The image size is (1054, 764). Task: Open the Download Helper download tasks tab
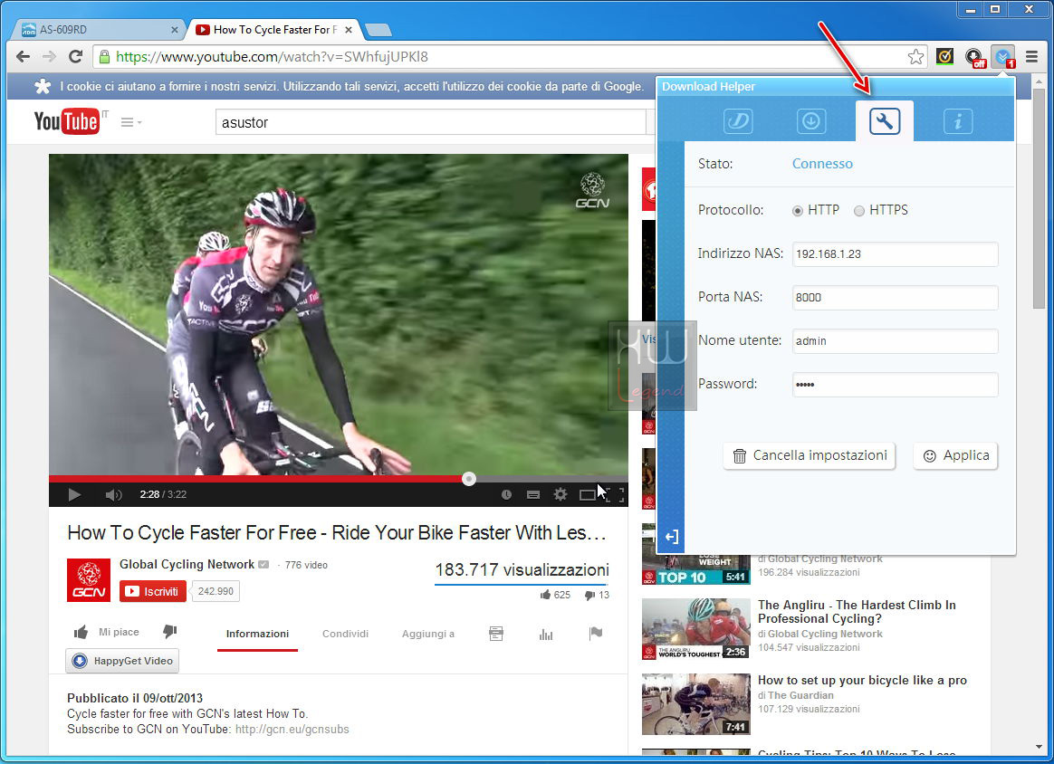click(x=810, y=121)
